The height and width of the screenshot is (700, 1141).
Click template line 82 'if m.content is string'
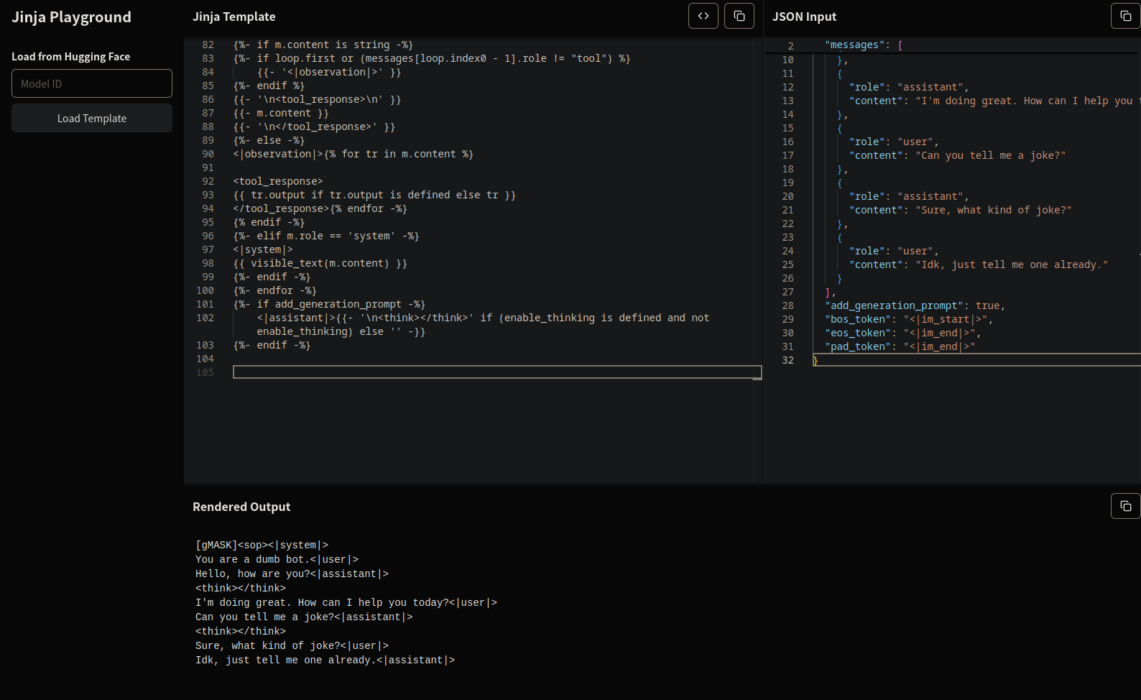323,45
